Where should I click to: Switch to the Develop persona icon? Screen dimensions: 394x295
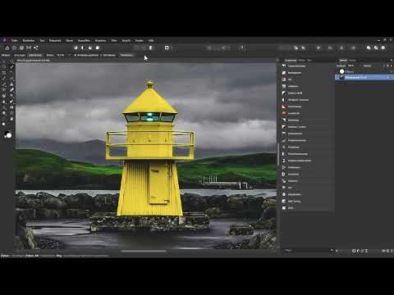tap(21, 48)
